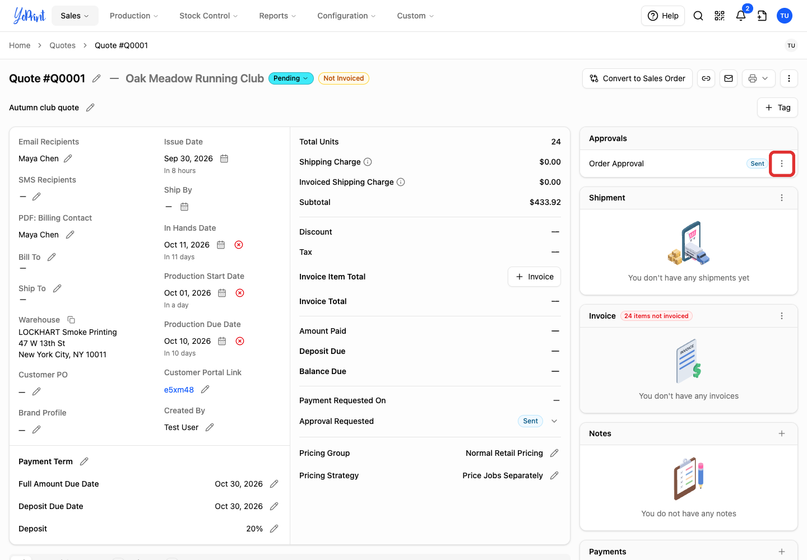Edit the Deposit percentage pencil
The height and width of the screenshot is (560, 807).
pyautogui.click(x=274, y=529)
